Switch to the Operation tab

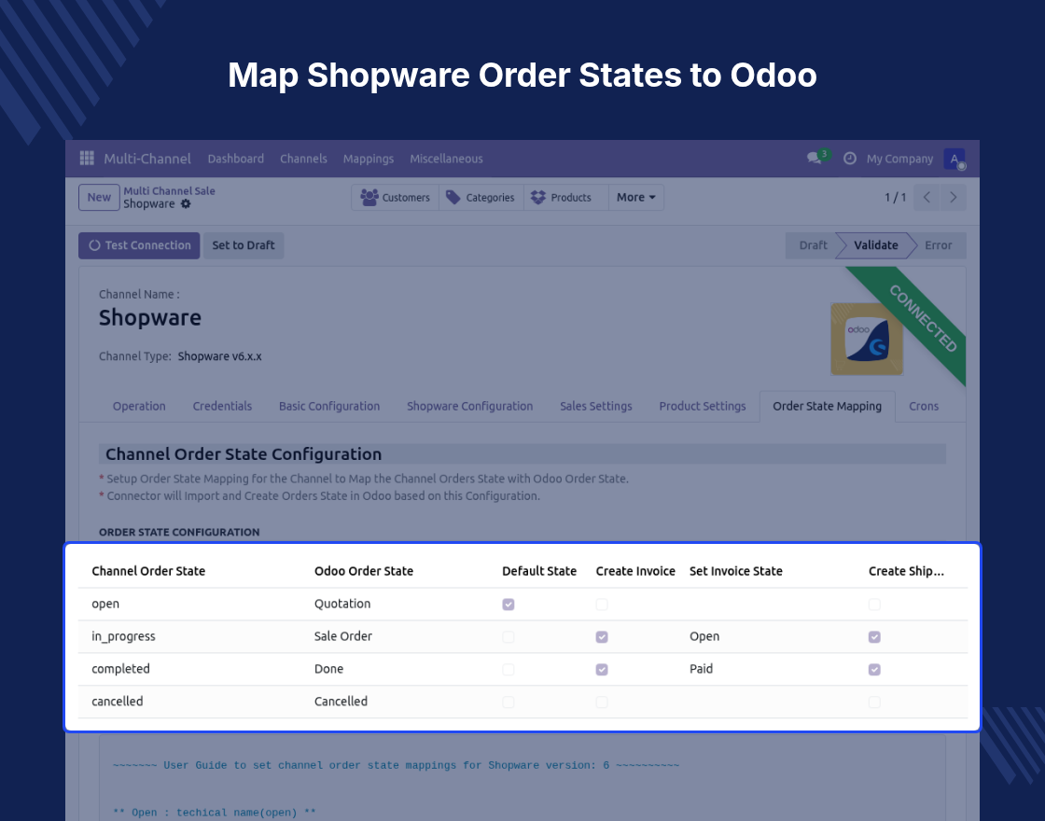click(x=139, y=406)
